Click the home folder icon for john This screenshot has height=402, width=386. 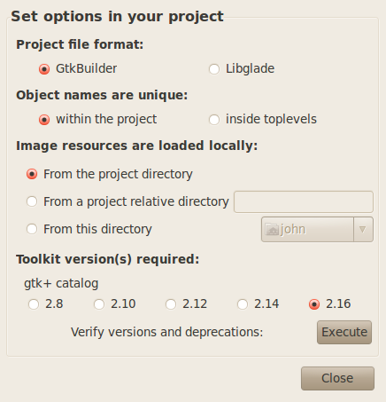pos(272,230)
